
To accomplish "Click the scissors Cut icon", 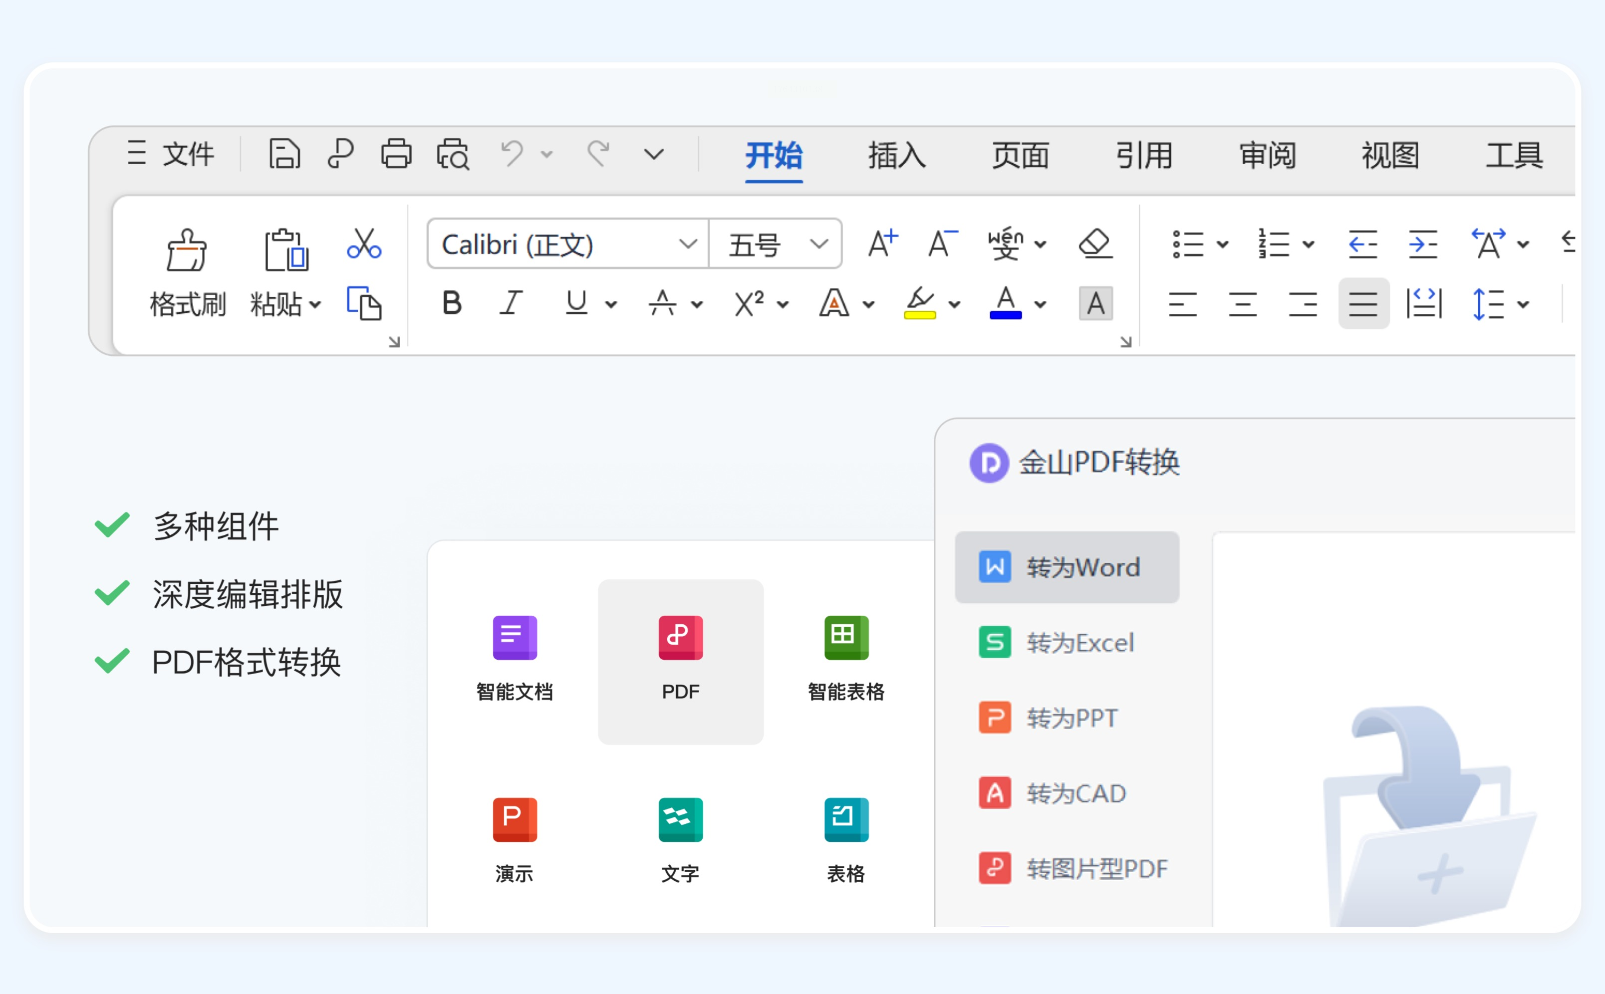I will (x=364, y=244).
